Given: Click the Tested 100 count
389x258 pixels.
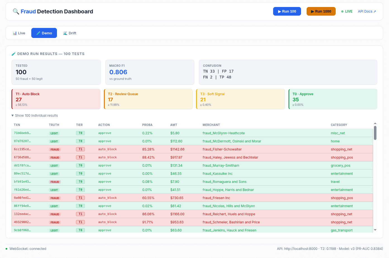Looking at the screenshot, I should point(21,72).
